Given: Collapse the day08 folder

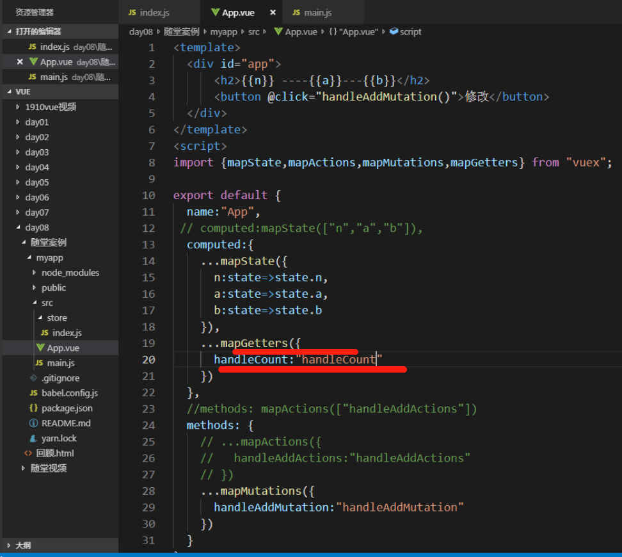Looking at the screenshot, I should coord(19,227).
